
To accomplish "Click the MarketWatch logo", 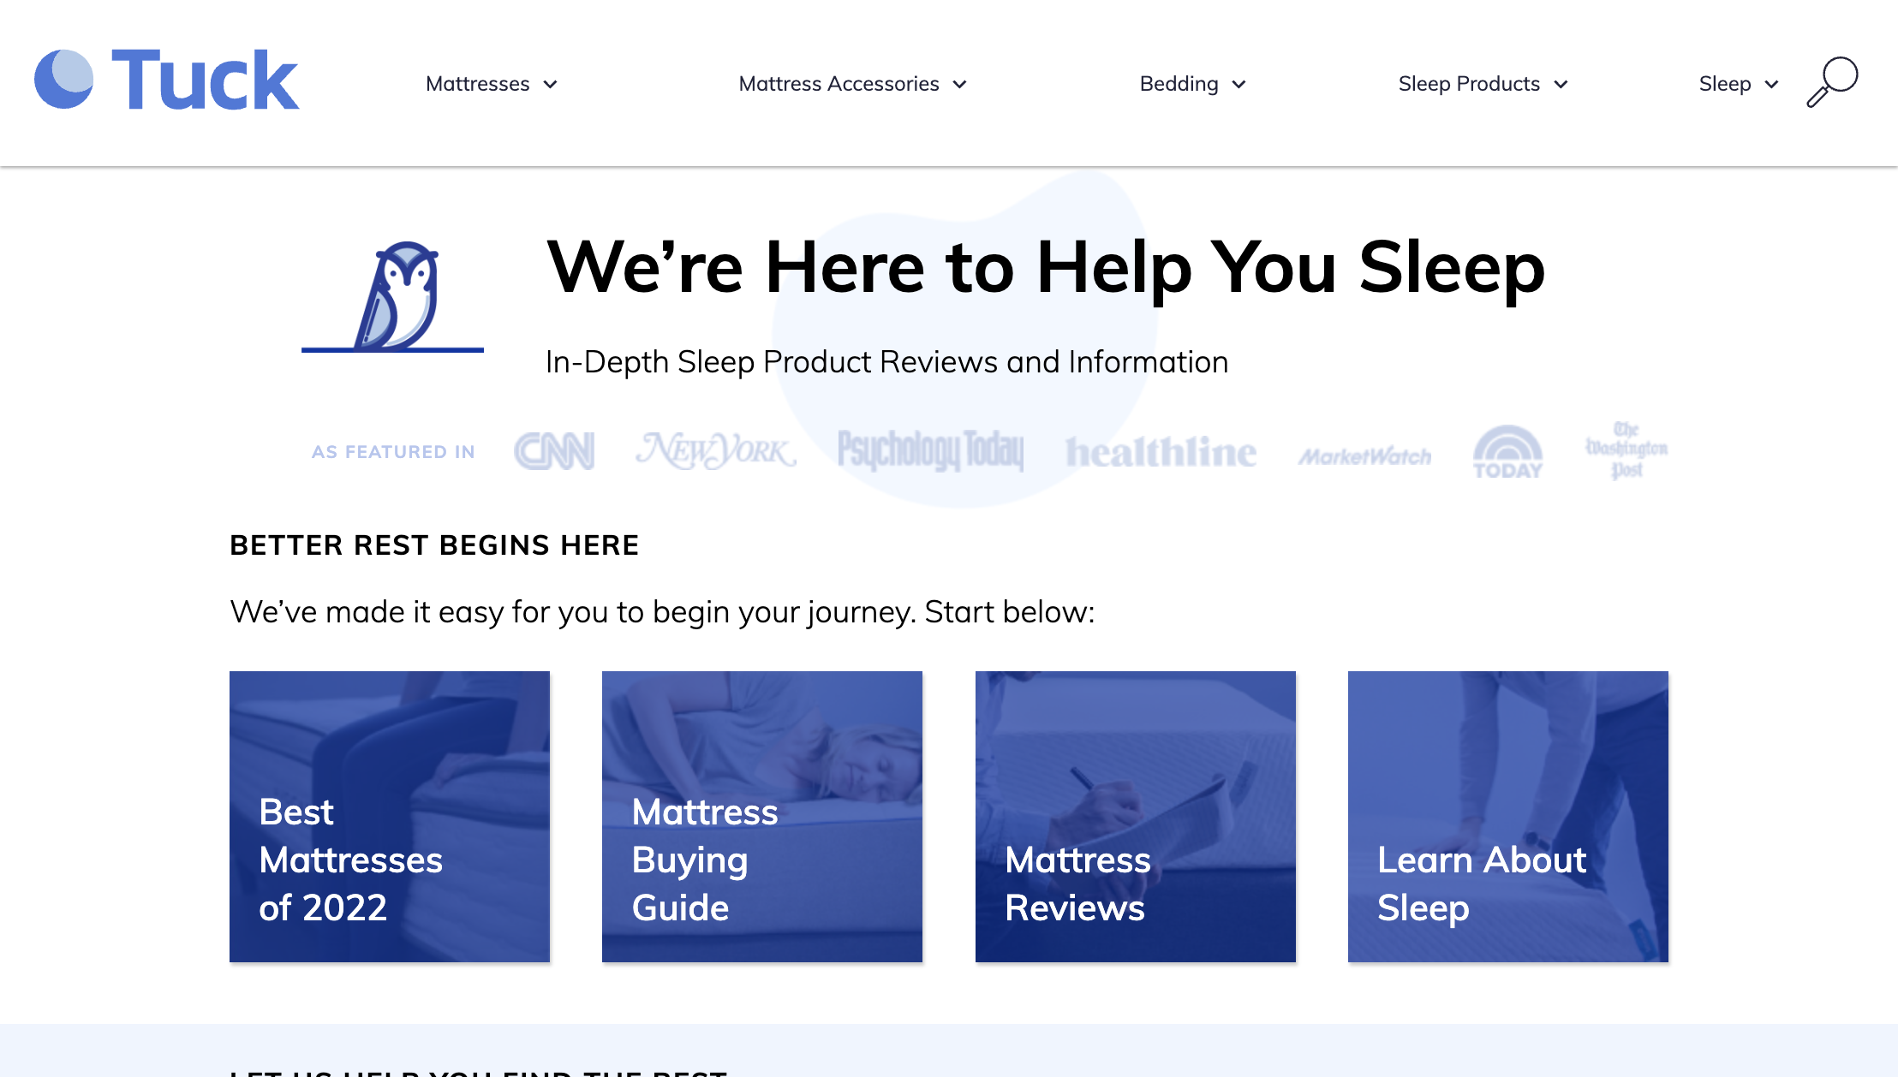I will (x=1364, y=456).
